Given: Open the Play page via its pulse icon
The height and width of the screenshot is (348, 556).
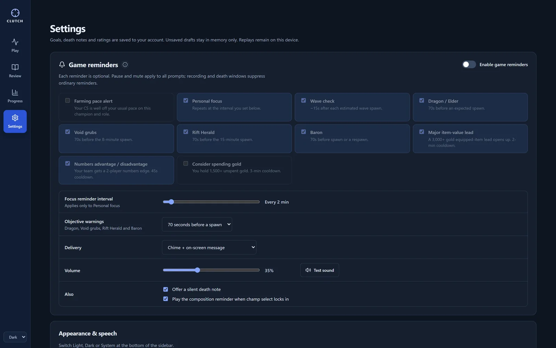Looking at the screenshot, I should [15, 42].
